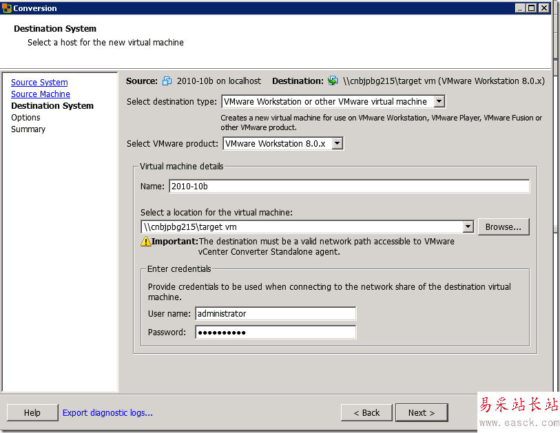Click the 'Virtual machine details' group label

click(x=181, y=167)
